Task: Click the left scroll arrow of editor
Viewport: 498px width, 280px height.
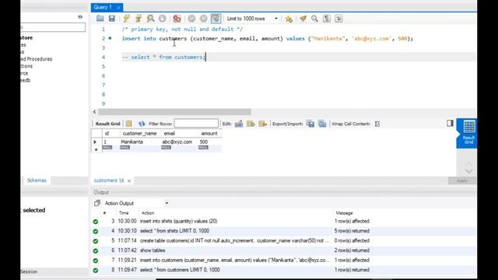Action: click(94, 112)
